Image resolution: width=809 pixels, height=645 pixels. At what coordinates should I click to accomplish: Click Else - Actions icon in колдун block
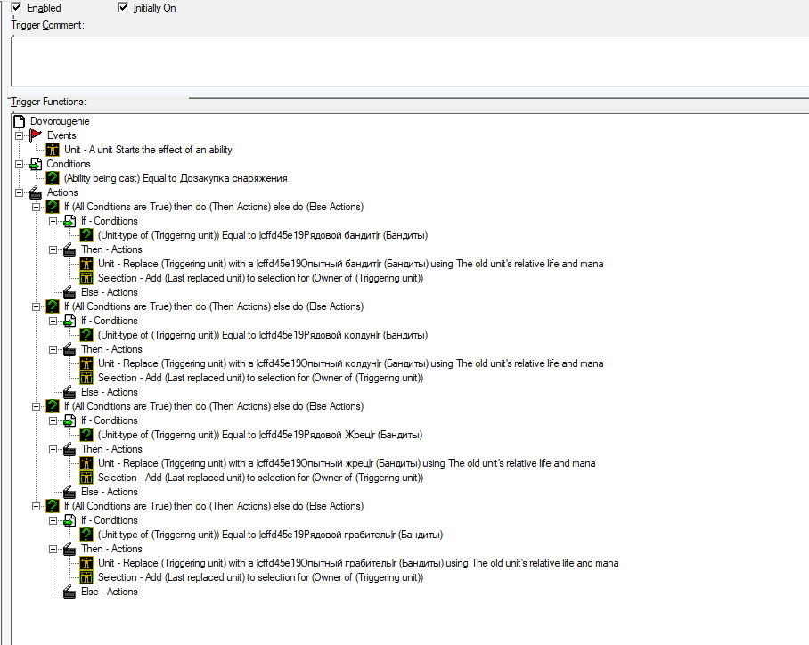tap(69, 392)
